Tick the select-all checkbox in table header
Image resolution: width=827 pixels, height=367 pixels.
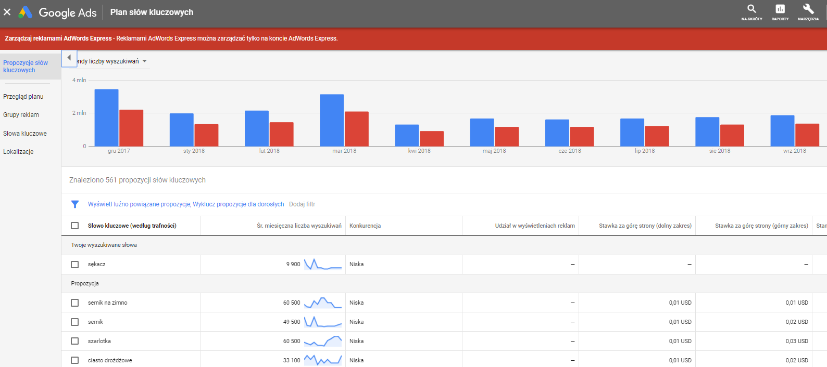(x=75, y=226)
